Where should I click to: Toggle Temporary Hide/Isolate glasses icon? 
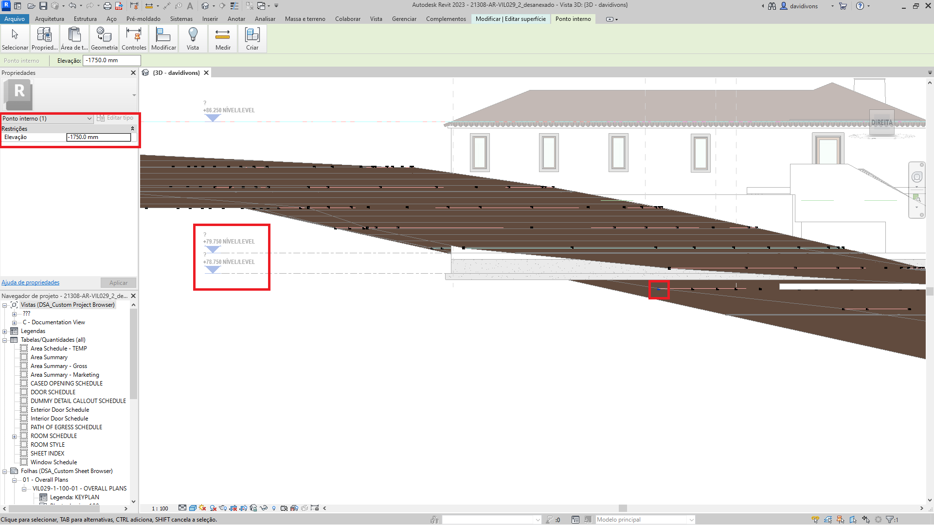click(264, 507)
